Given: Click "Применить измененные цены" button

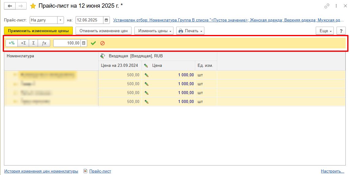Looking at the screenshot, I should coord(38,31).
